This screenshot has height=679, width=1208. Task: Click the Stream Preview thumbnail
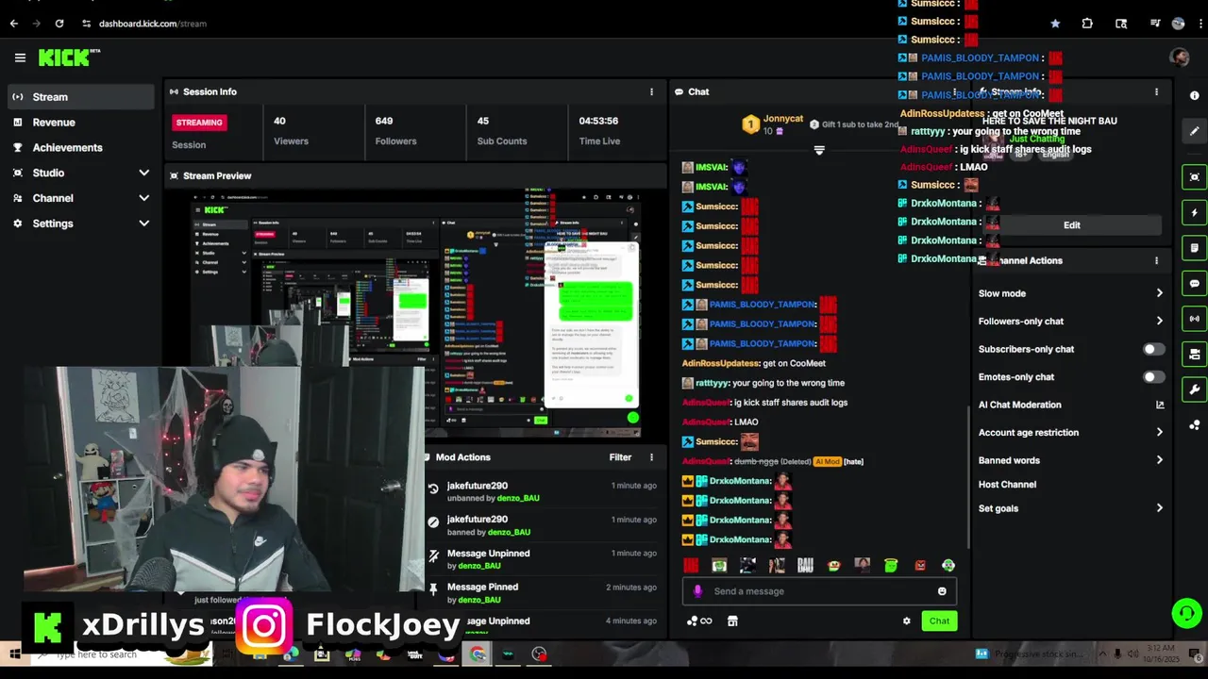pyautogui.click(x=416, y=314)
